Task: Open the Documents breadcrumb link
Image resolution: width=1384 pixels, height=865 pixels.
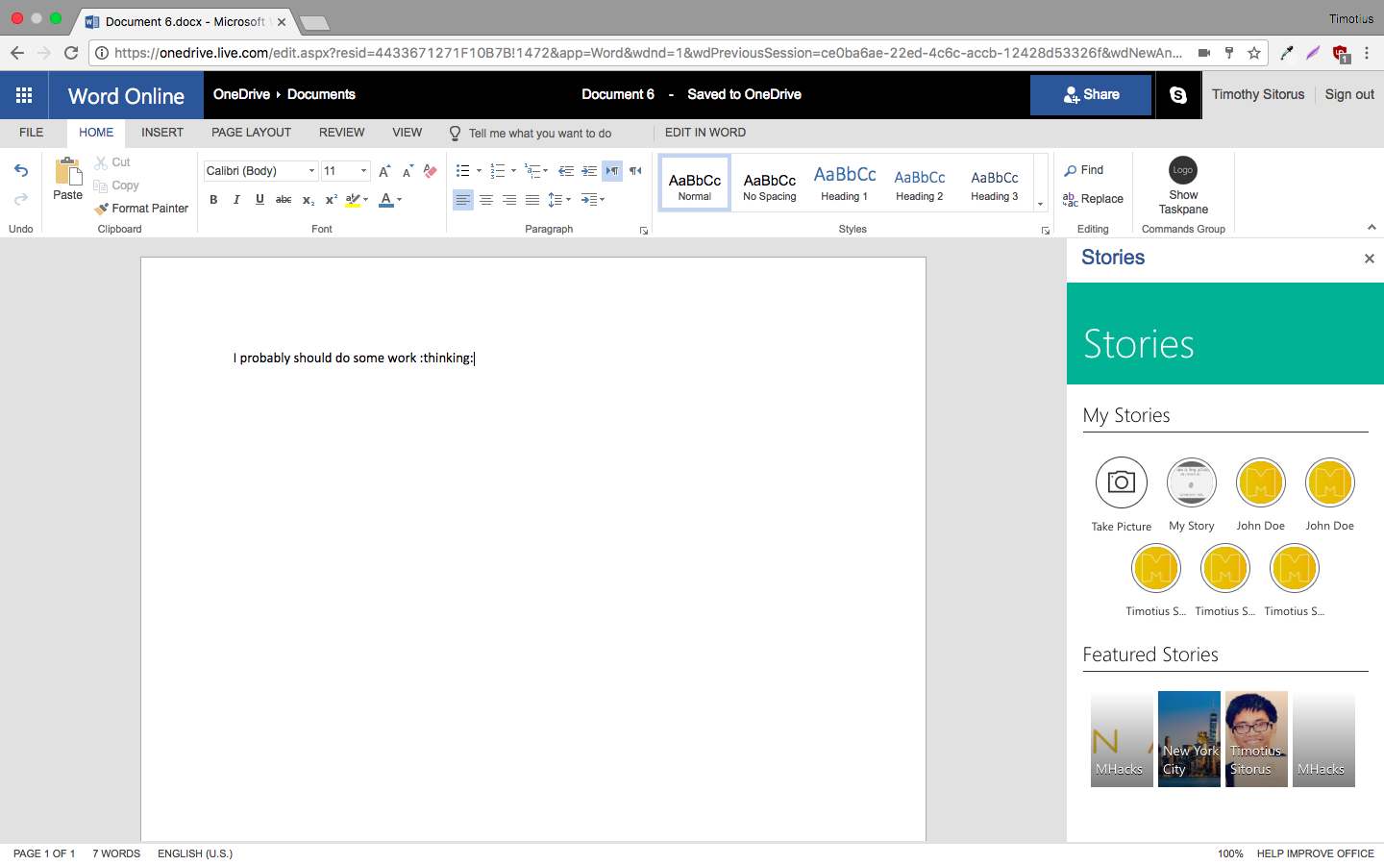Action: 321,94
